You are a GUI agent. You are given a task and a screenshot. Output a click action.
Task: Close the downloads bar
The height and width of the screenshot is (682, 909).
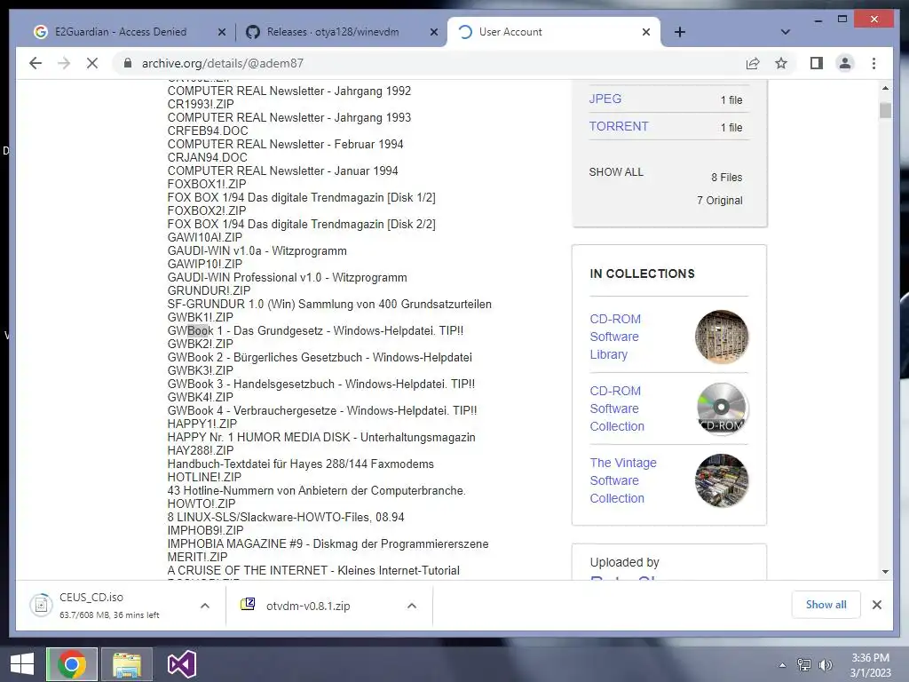(876, 605)
